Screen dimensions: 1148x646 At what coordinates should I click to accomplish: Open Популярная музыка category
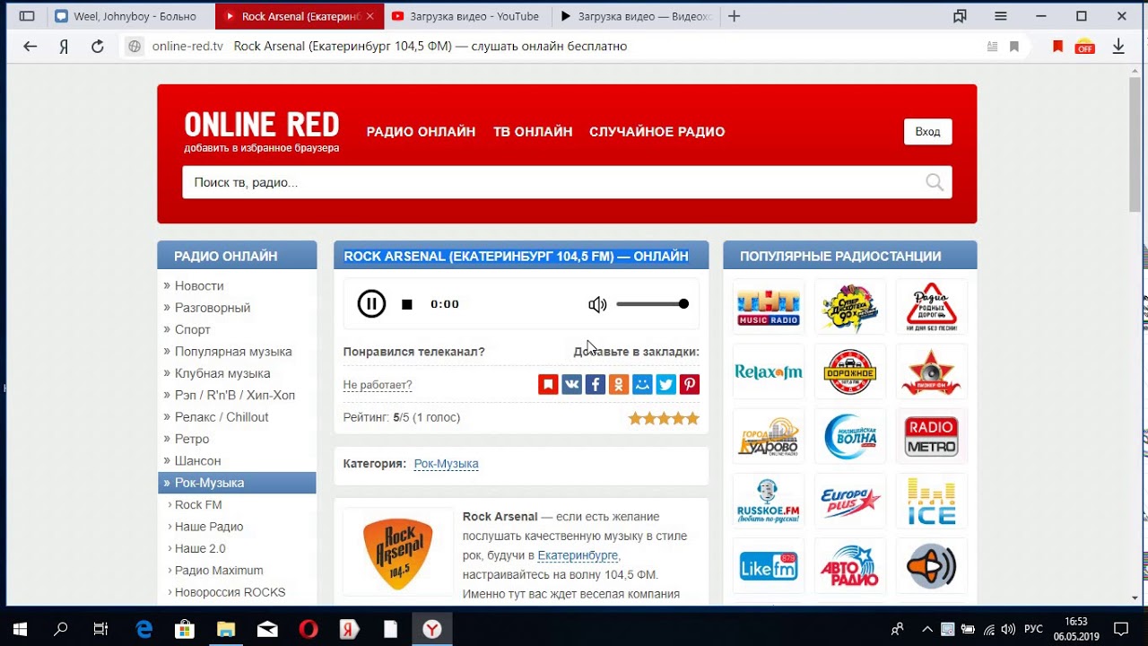click(x=233, y=352)
